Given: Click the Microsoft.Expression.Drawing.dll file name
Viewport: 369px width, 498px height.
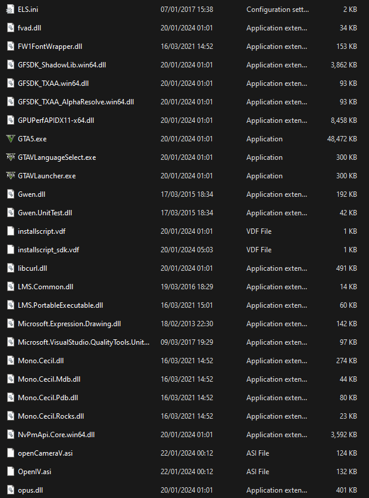Looking at the screenshot, I should click(69, 324).
